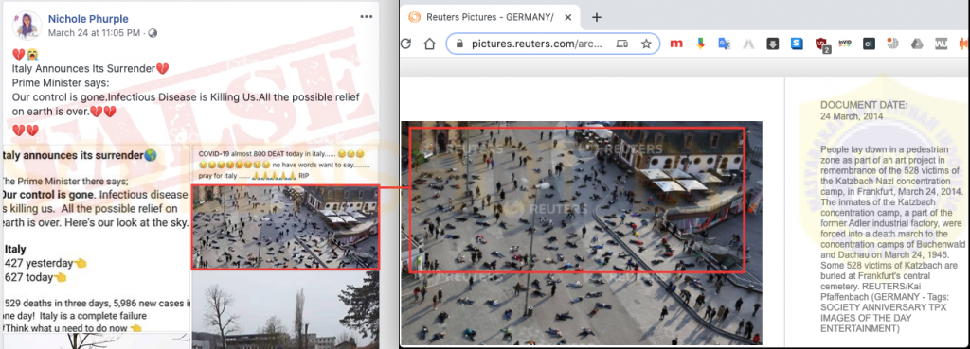Viewport: 970px width, 349px height.
Task: Open the InVID extension icon
Action: coord(845,44)
